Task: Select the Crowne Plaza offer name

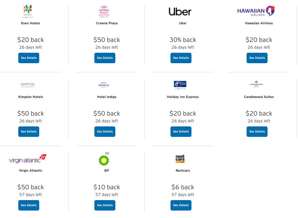Action: tap(107, 23)
